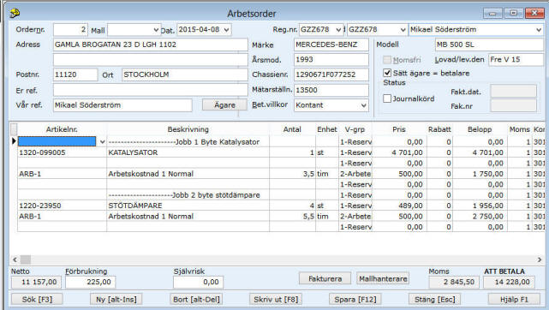This screenshot has width=549, height=310.
Task: Click the Beskrivning column header
Action: (188, 129)
